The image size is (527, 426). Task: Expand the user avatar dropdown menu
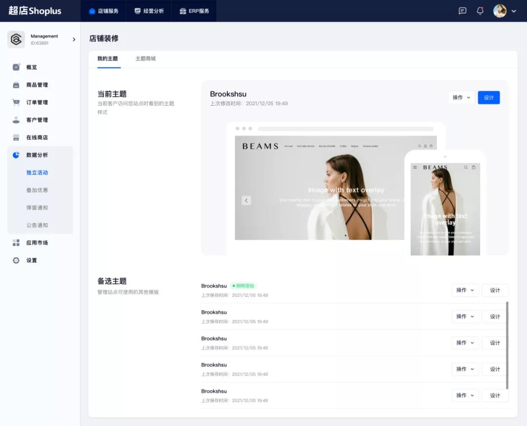coord(513,11)
